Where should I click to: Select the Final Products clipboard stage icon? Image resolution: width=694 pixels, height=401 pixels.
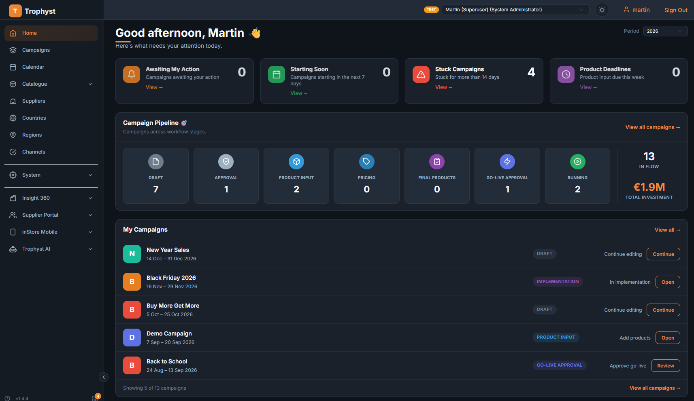click(437, 162)
